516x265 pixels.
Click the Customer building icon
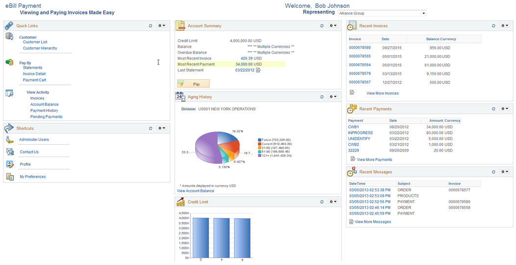tap(9, 37)
